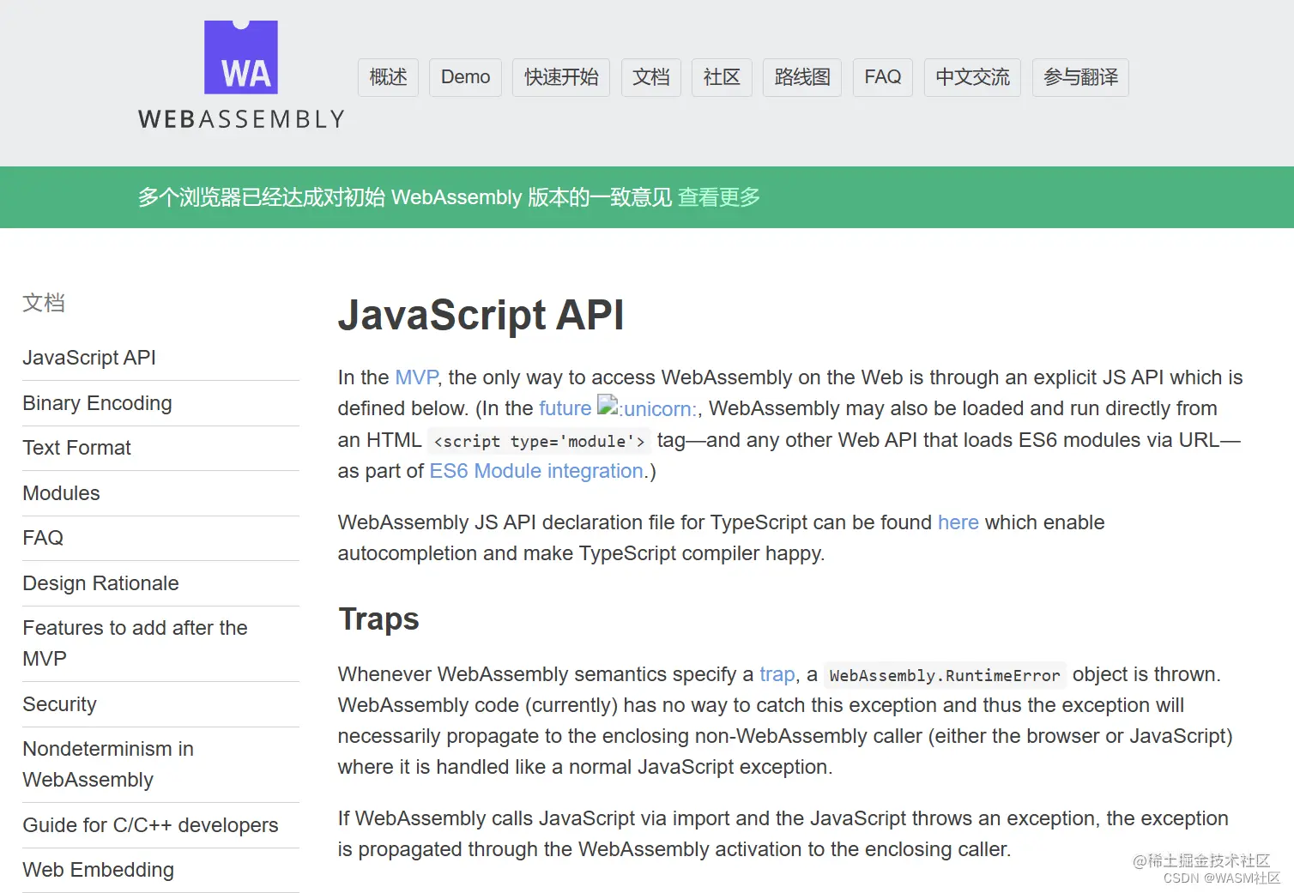Open the Demo nav tab
The image size is (1294, 893).
[x=465, y=77]
